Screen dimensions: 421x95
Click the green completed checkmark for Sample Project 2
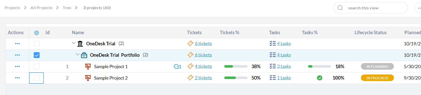pos(320,78)
